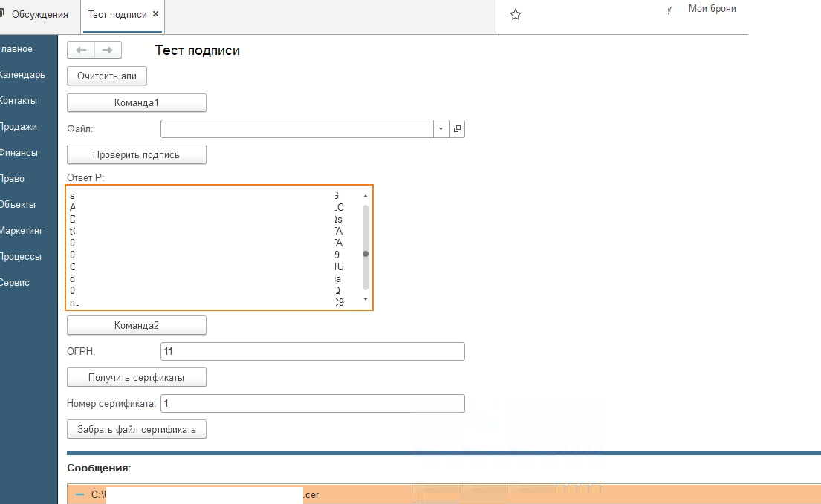Expand the Файл dropdown arrow
821x504 pixels.
pyautogui.click(x=441, y=129)
